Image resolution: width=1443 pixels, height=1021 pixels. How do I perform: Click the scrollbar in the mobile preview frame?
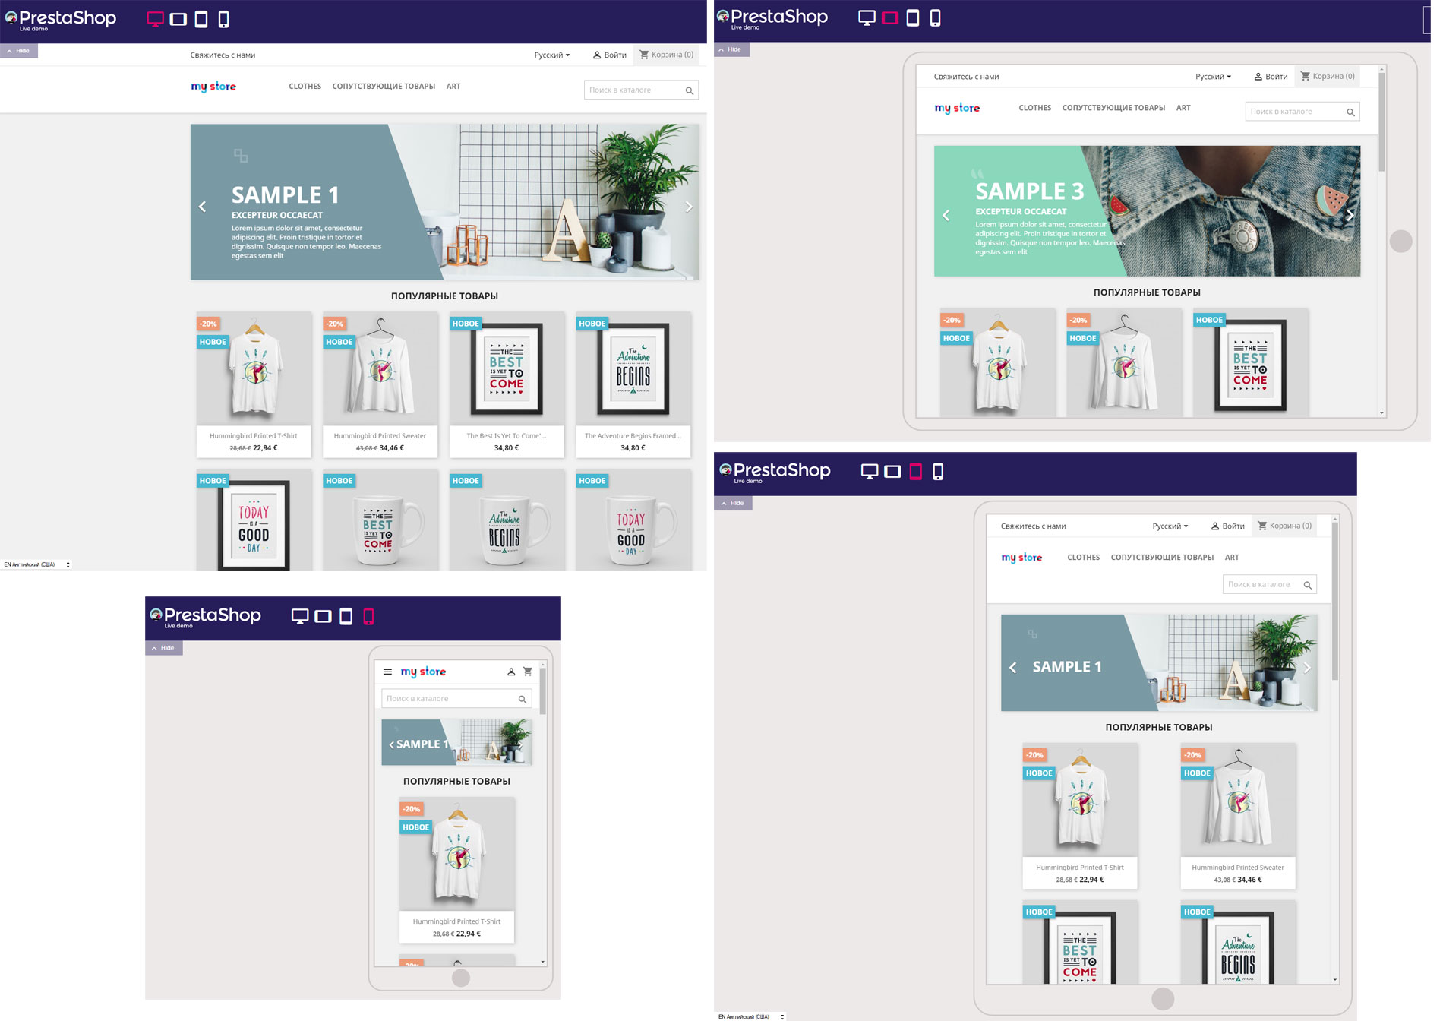(542, 691)
